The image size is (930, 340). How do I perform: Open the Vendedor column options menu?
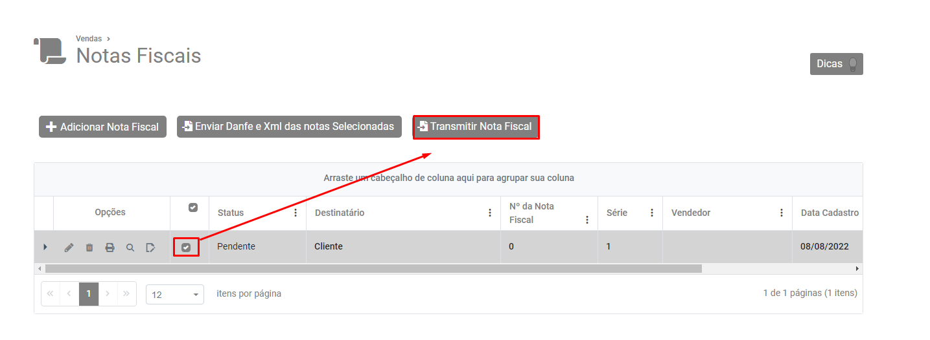[782, 213]
